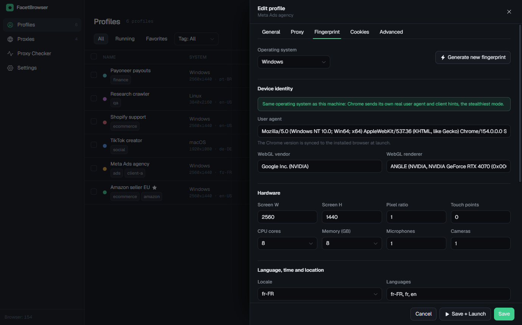Switch to the General tab
The height and width of the screenshot is (325, 522).
point(271,32)
